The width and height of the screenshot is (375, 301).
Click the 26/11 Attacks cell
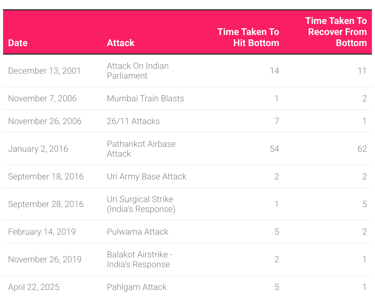pos(133,121)
